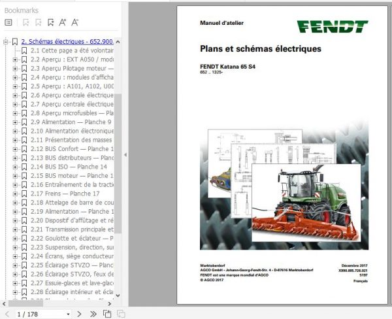Expand the 2.22 Goulotte et éclateur node
This screenshot has height=319, width=392.
15,239
